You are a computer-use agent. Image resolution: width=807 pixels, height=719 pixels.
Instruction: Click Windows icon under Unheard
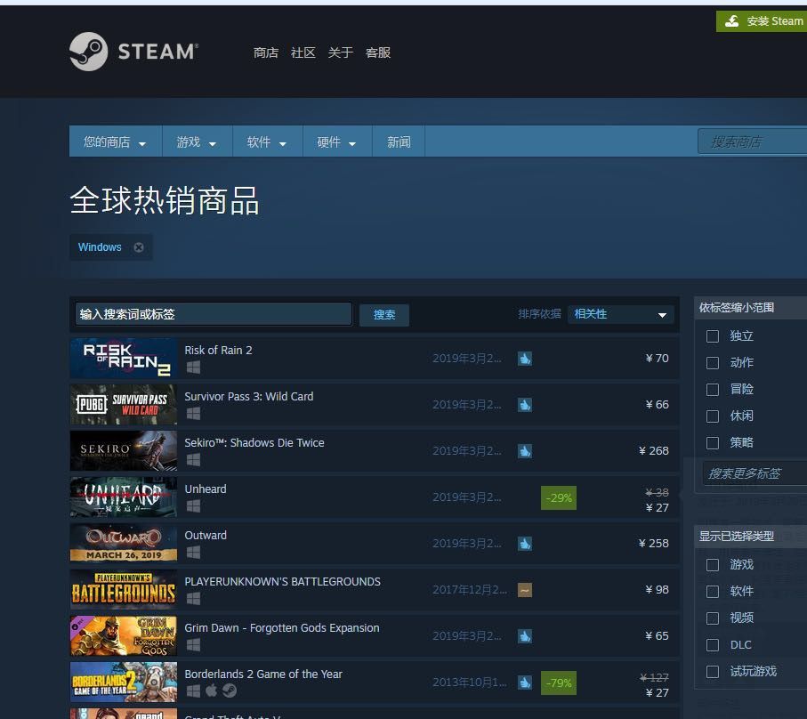(193, 506)
